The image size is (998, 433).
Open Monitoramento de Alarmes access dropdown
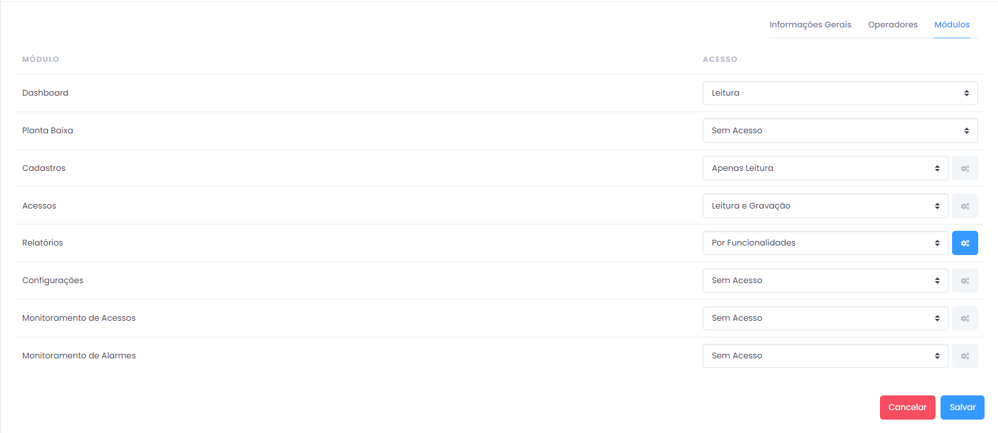tap(825, 356)
